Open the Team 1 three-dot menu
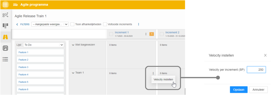272x96 pixels. click(153, 73)
